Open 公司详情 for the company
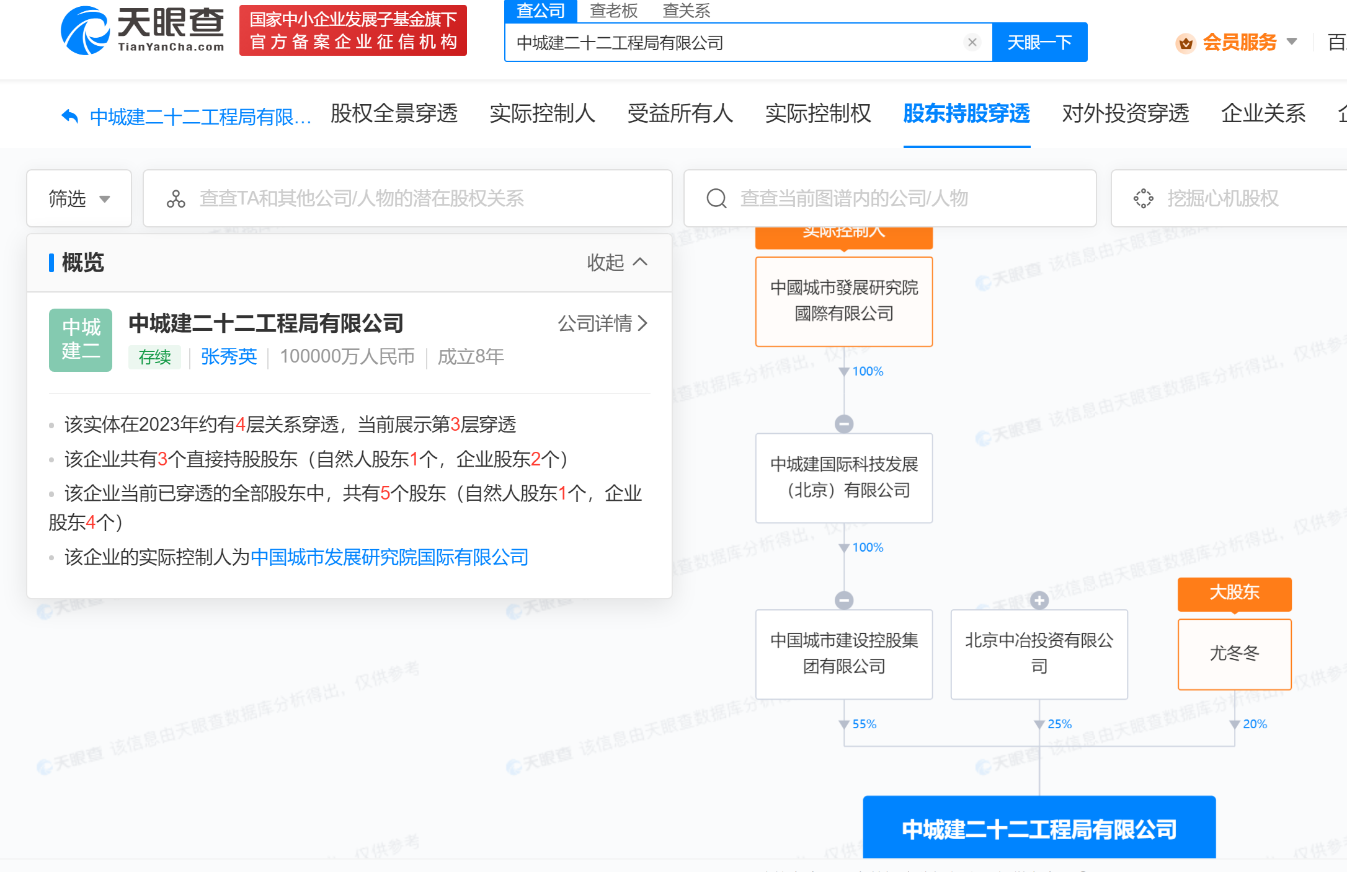 [603, 323]
